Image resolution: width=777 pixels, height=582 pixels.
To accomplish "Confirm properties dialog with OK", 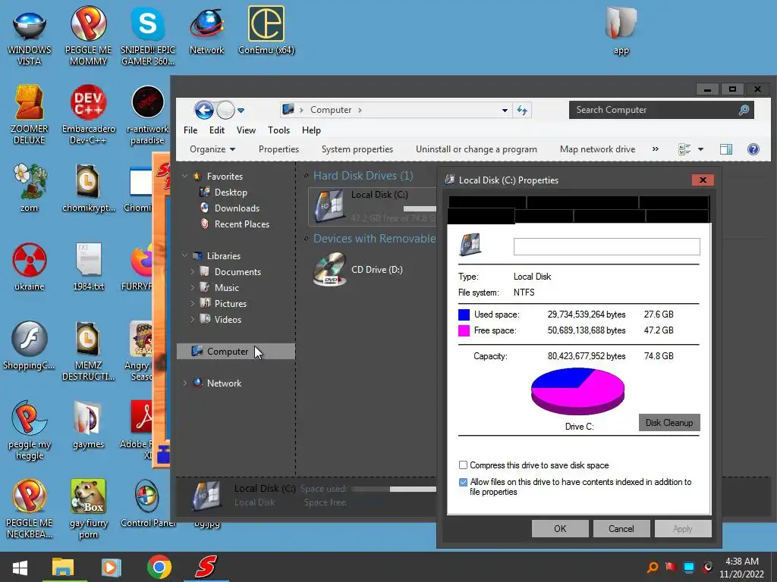I will 560,528.
